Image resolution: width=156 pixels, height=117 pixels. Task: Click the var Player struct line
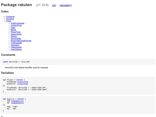(x=14, y=80)
